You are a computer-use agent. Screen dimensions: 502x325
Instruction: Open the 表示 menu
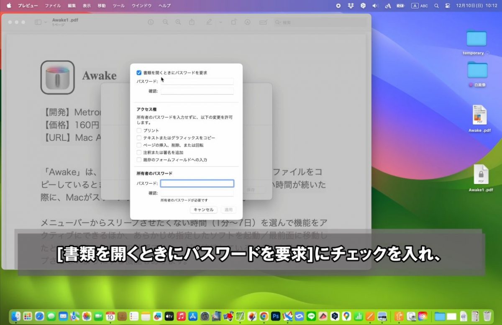(87, 6)
